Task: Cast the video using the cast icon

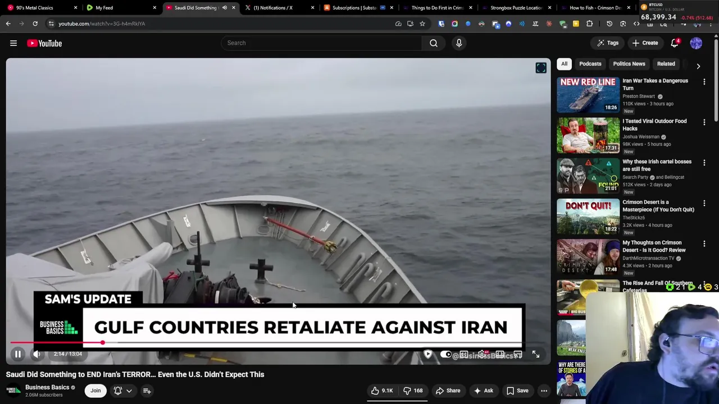Action: pos(518,355)
